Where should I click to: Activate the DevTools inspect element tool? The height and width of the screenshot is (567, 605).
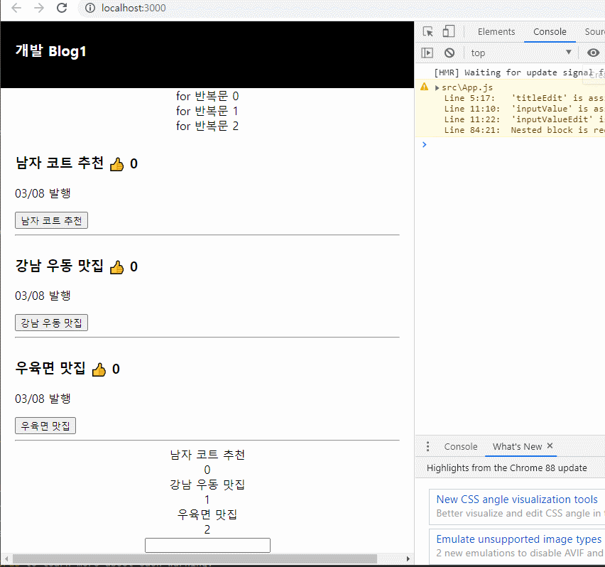point(427,32)
